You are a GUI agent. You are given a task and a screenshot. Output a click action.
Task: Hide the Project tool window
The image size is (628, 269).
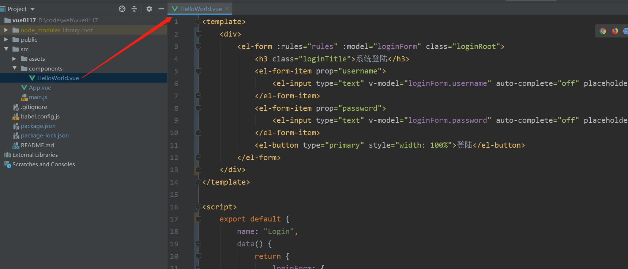[161, 9]
